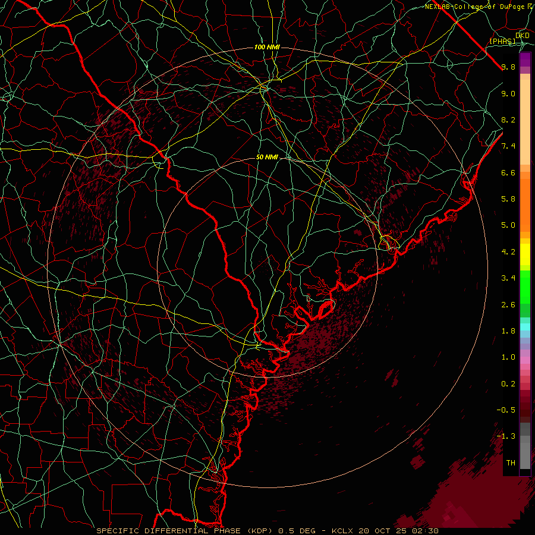The height and width of the screenshot is (535, 535).
Task: Select the 8.2 value on the color scale
Action: (x=508, y=119)
